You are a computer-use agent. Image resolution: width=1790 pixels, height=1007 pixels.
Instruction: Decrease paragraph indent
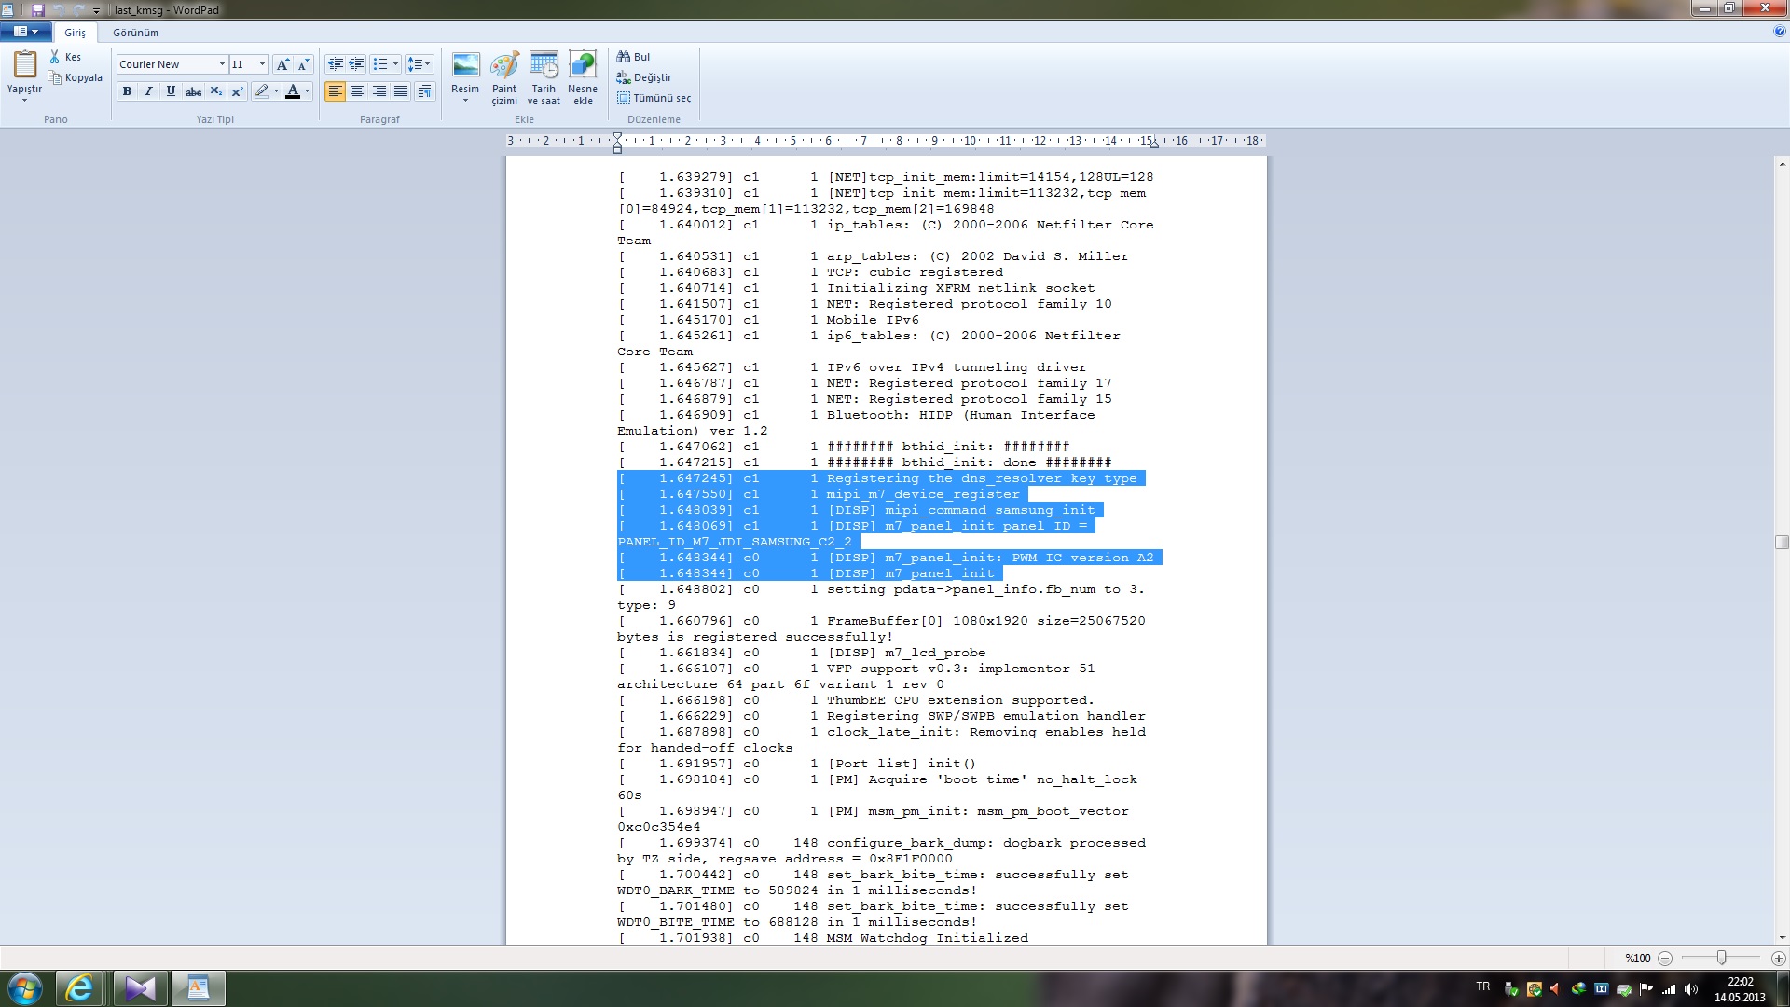(x=335, y=64)
